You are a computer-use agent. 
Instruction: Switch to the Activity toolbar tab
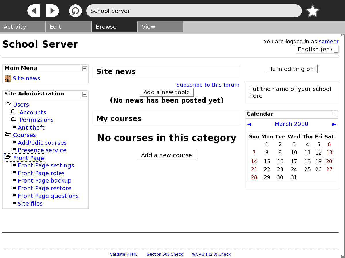pos(23,27)
